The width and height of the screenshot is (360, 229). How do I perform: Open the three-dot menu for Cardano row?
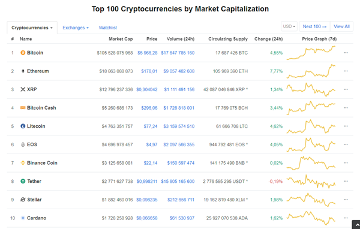[346, 218]
